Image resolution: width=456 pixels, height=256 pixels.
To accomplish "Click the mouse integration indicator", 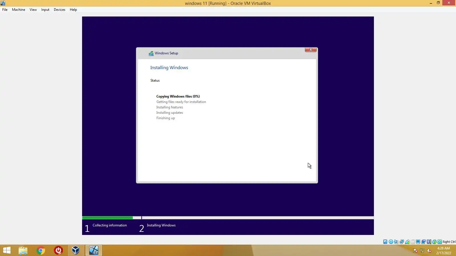I will tap(434, 242).
